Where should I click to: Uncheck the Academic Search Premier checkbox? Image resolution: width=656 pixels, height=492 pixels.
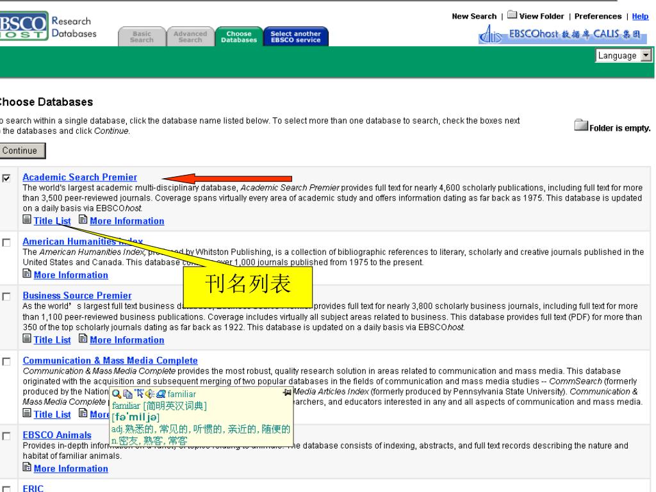click(x=6, y=178)
